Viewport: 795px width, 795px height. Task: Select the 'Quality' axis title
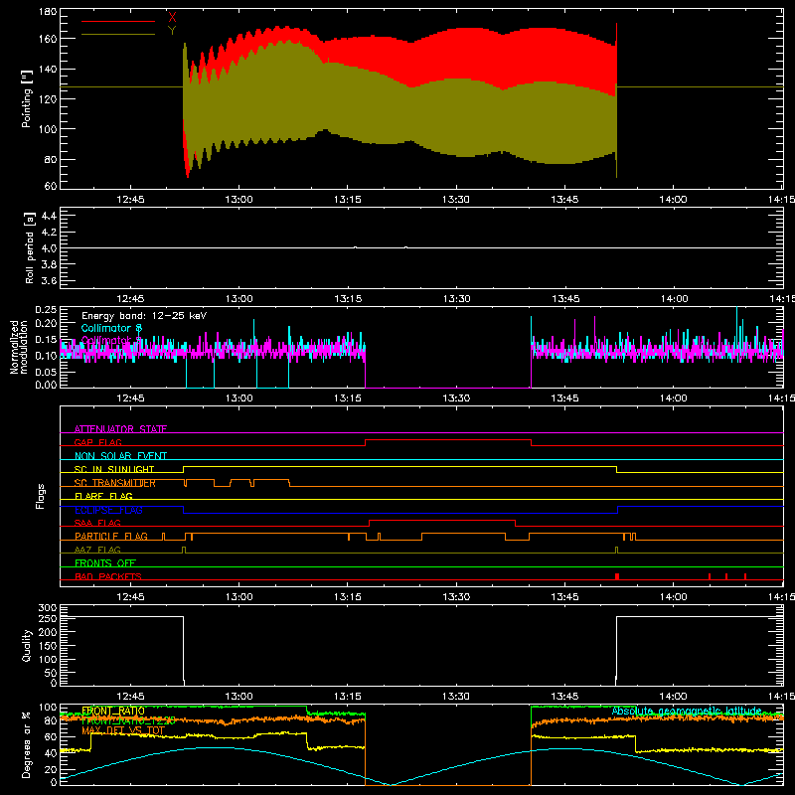point(27,645)
